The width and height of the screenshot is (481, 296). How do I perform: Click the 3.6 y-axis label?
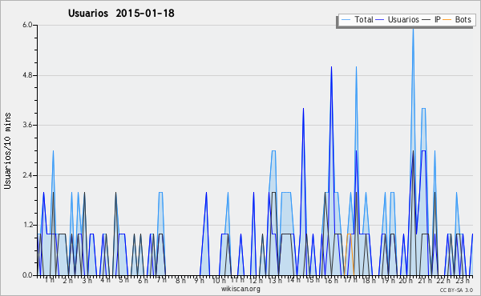[27, 125]
